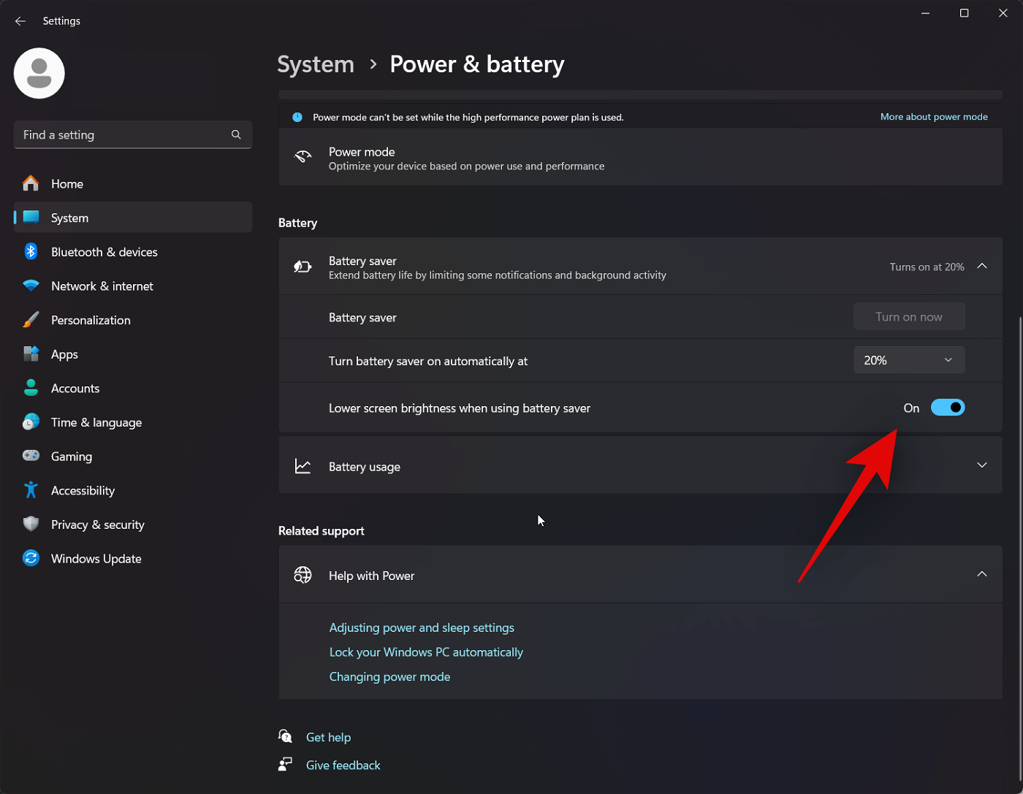The image size is (1023, 794).
Task: Open the 20% battery saver threshold dropdown
Action: [x=909, y=360]
